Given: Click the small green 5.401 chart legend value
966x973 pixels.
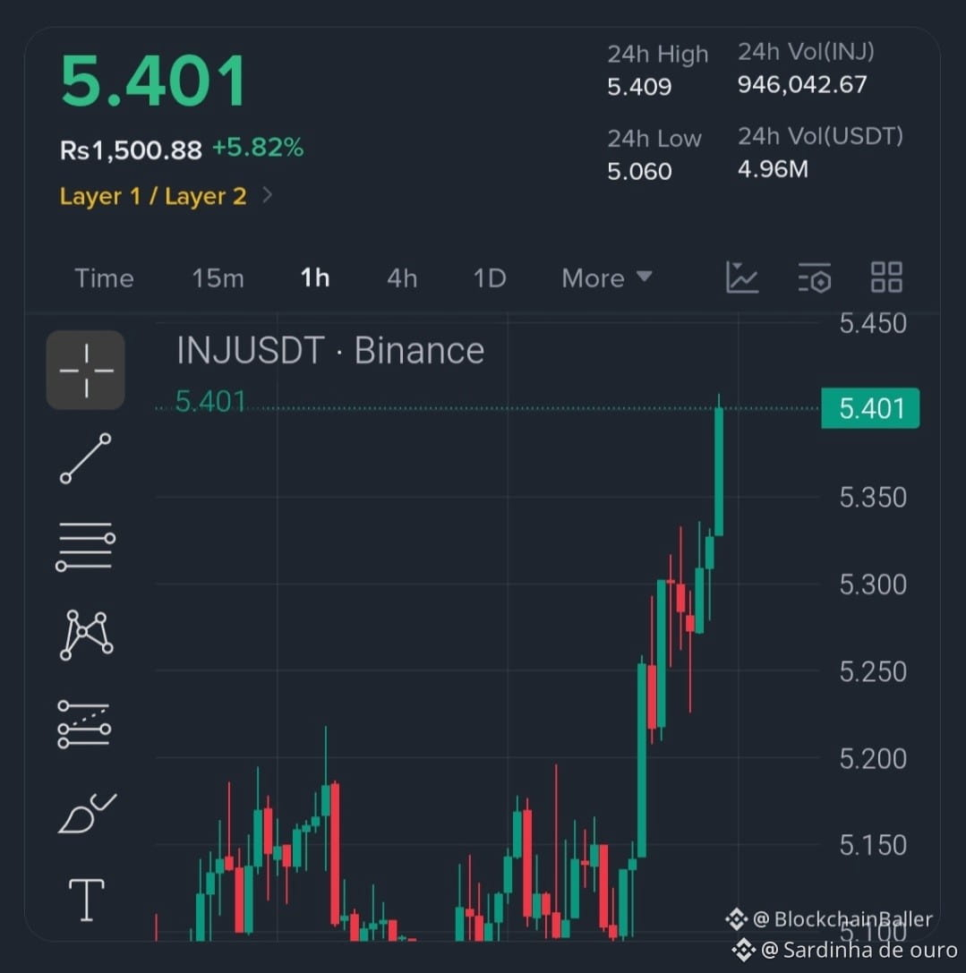Looking at the screenshot, I should 210,402.
